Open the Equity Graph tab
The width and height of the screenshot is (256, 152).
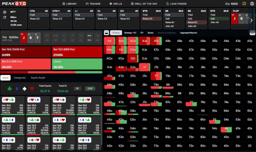pos(38,78)
